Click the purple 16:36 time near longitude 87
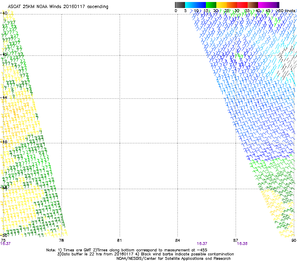 coord(242,244)
